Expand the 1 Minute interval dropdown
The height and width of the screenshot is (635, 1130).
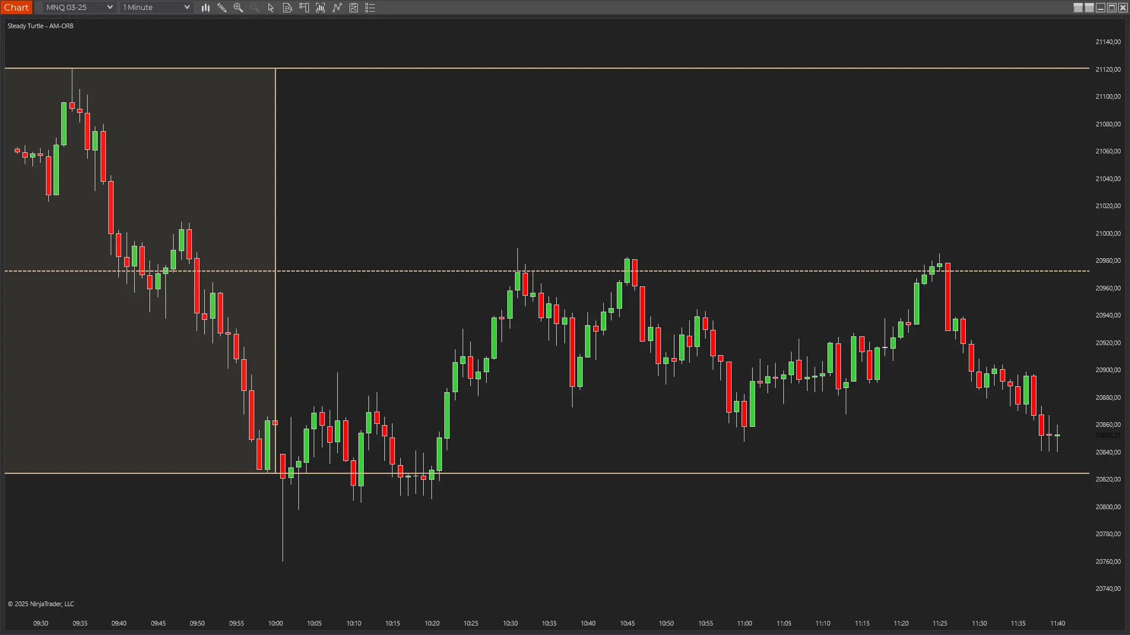(156, 7)
